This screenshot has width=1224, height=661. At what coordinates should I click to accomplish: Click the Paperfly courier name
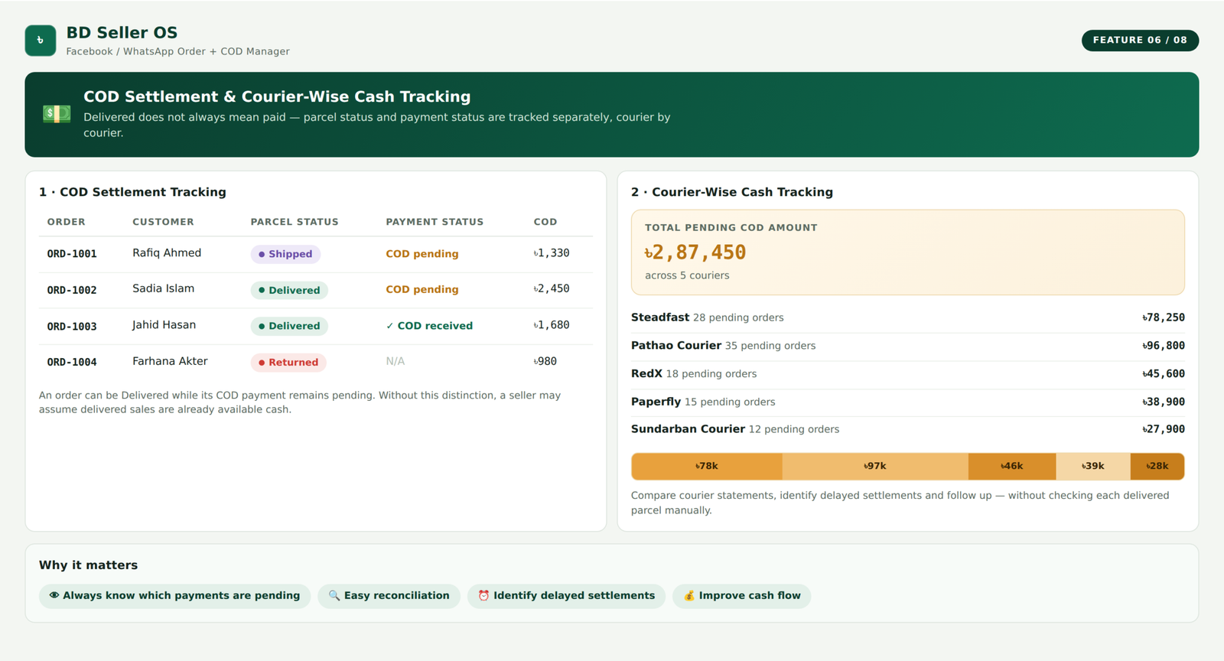pos(656,402)
